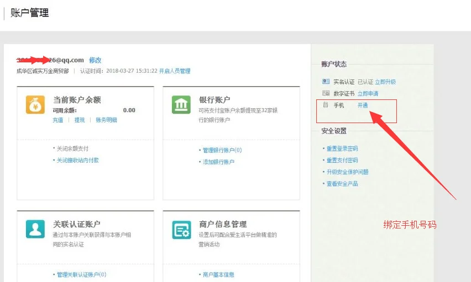Open 商户基本信息 link

click(218, 274)
